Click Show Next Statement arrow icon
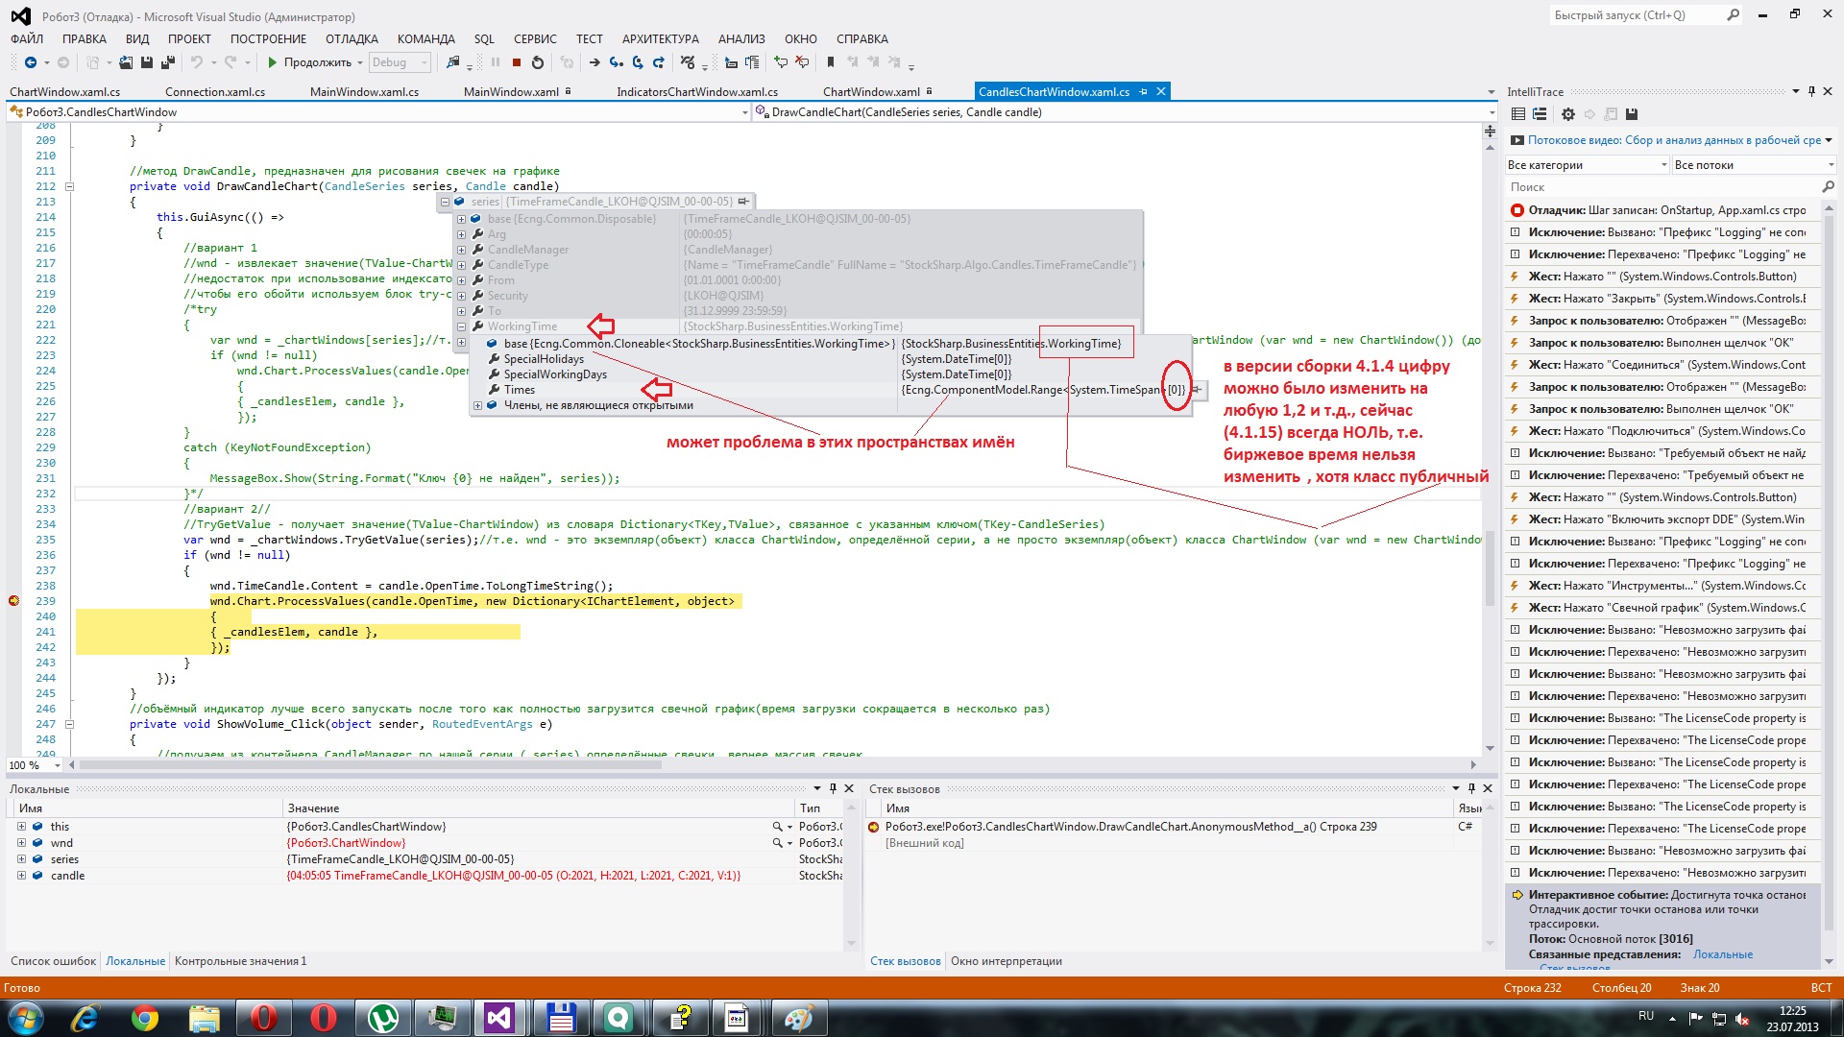Viewport: 1844px width, 1037px height. coord(594,62)
